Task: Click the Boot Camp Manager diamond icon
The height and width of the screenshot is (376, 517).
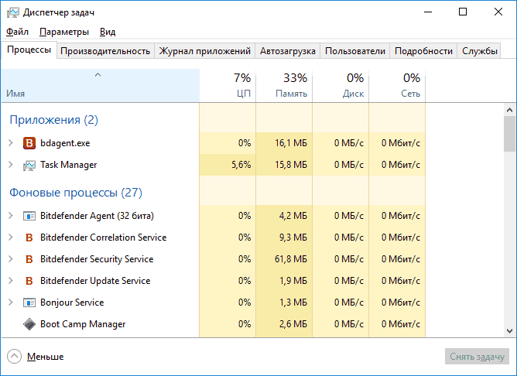Action: 29,324
